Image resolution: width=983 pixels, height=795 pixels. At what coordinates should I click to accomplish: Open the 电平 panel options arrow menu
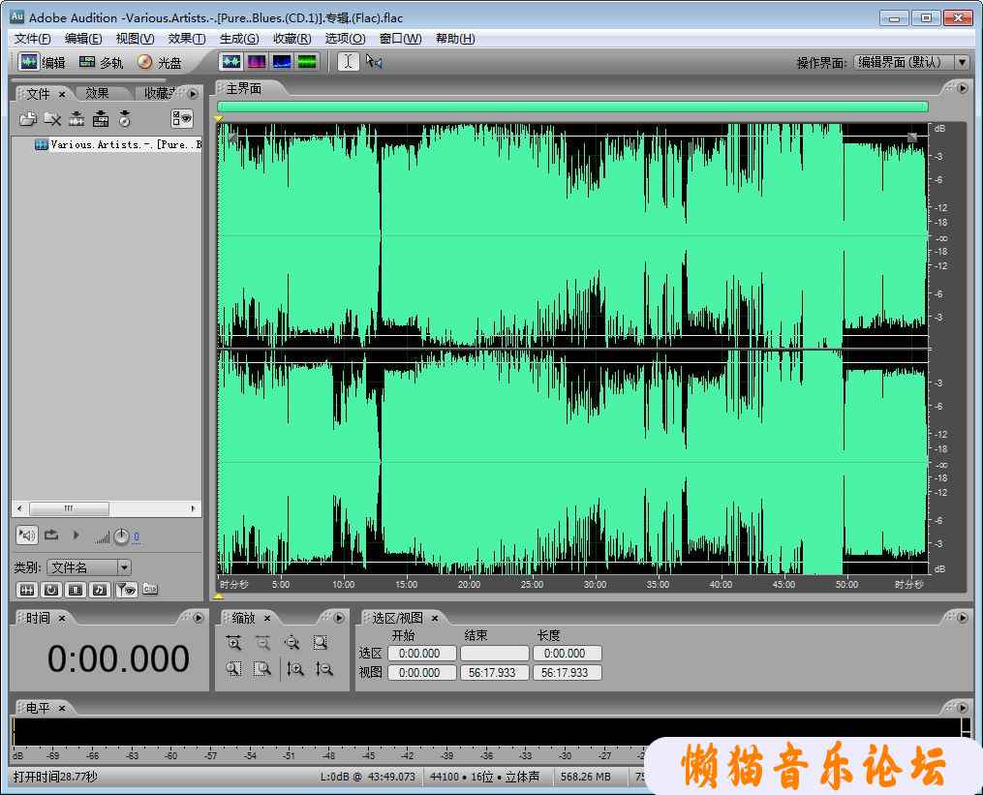pos(963,707)
